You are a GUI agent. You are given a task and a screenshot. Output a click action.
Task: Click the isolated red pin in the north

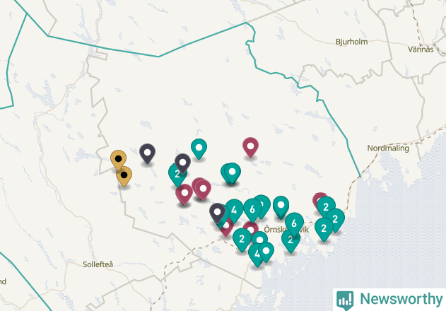(x=251, y=148)
